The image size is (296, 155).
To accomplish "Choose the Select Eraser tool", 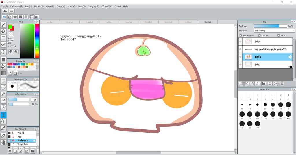I will (x=3, y=107).
